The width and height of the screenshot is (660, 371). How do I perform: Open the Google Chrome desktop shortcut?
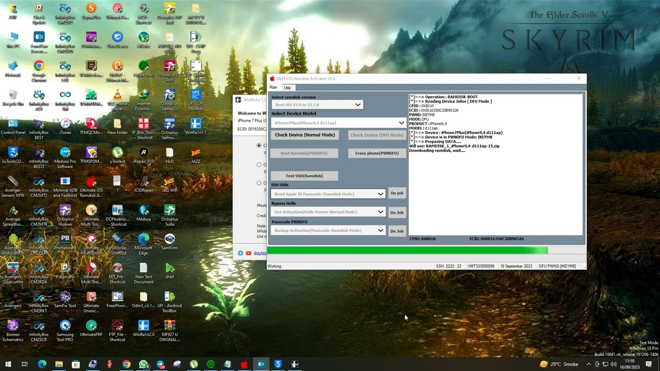coord(39,71)
